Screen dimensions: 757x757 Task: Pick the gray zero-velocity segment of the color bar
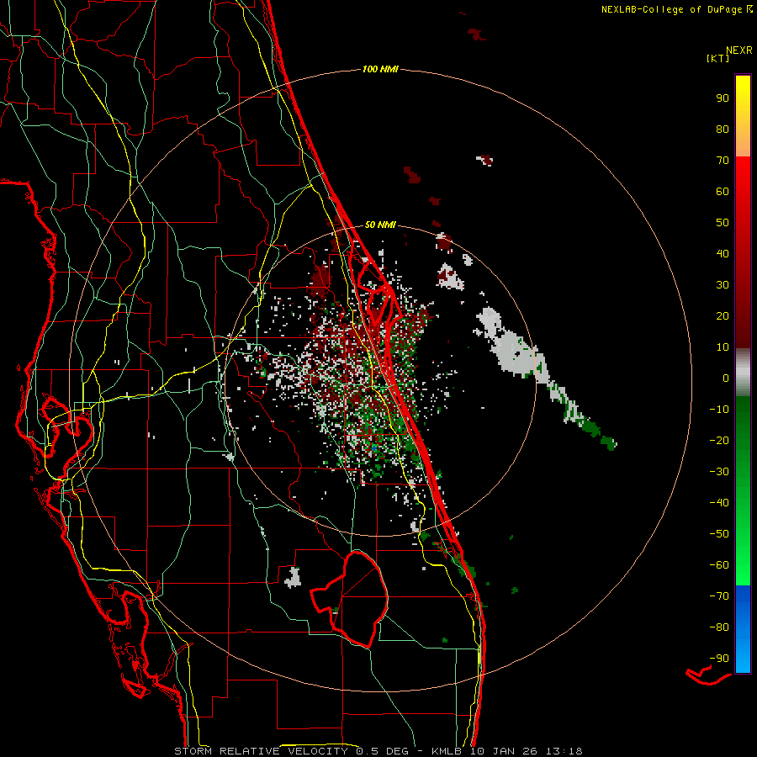coord(743,373)
